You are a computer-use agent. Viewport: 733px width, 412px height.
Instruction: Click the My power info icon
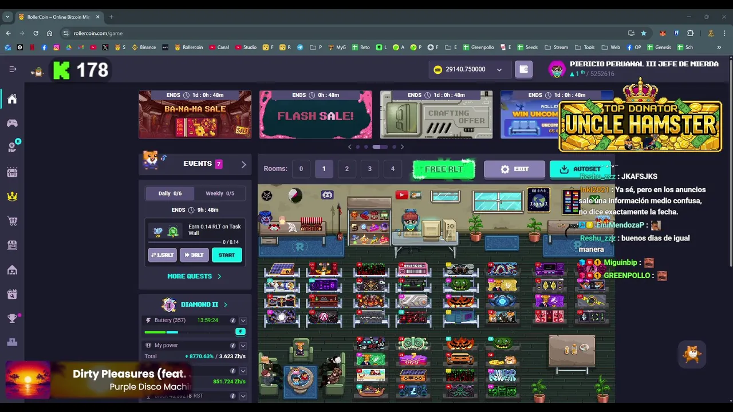pos(232,346)
